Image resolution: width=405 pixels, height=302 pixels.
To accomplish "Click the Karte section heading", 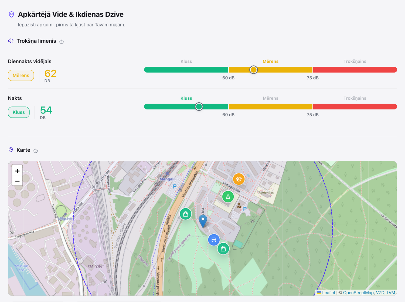I will pos(23,150).
